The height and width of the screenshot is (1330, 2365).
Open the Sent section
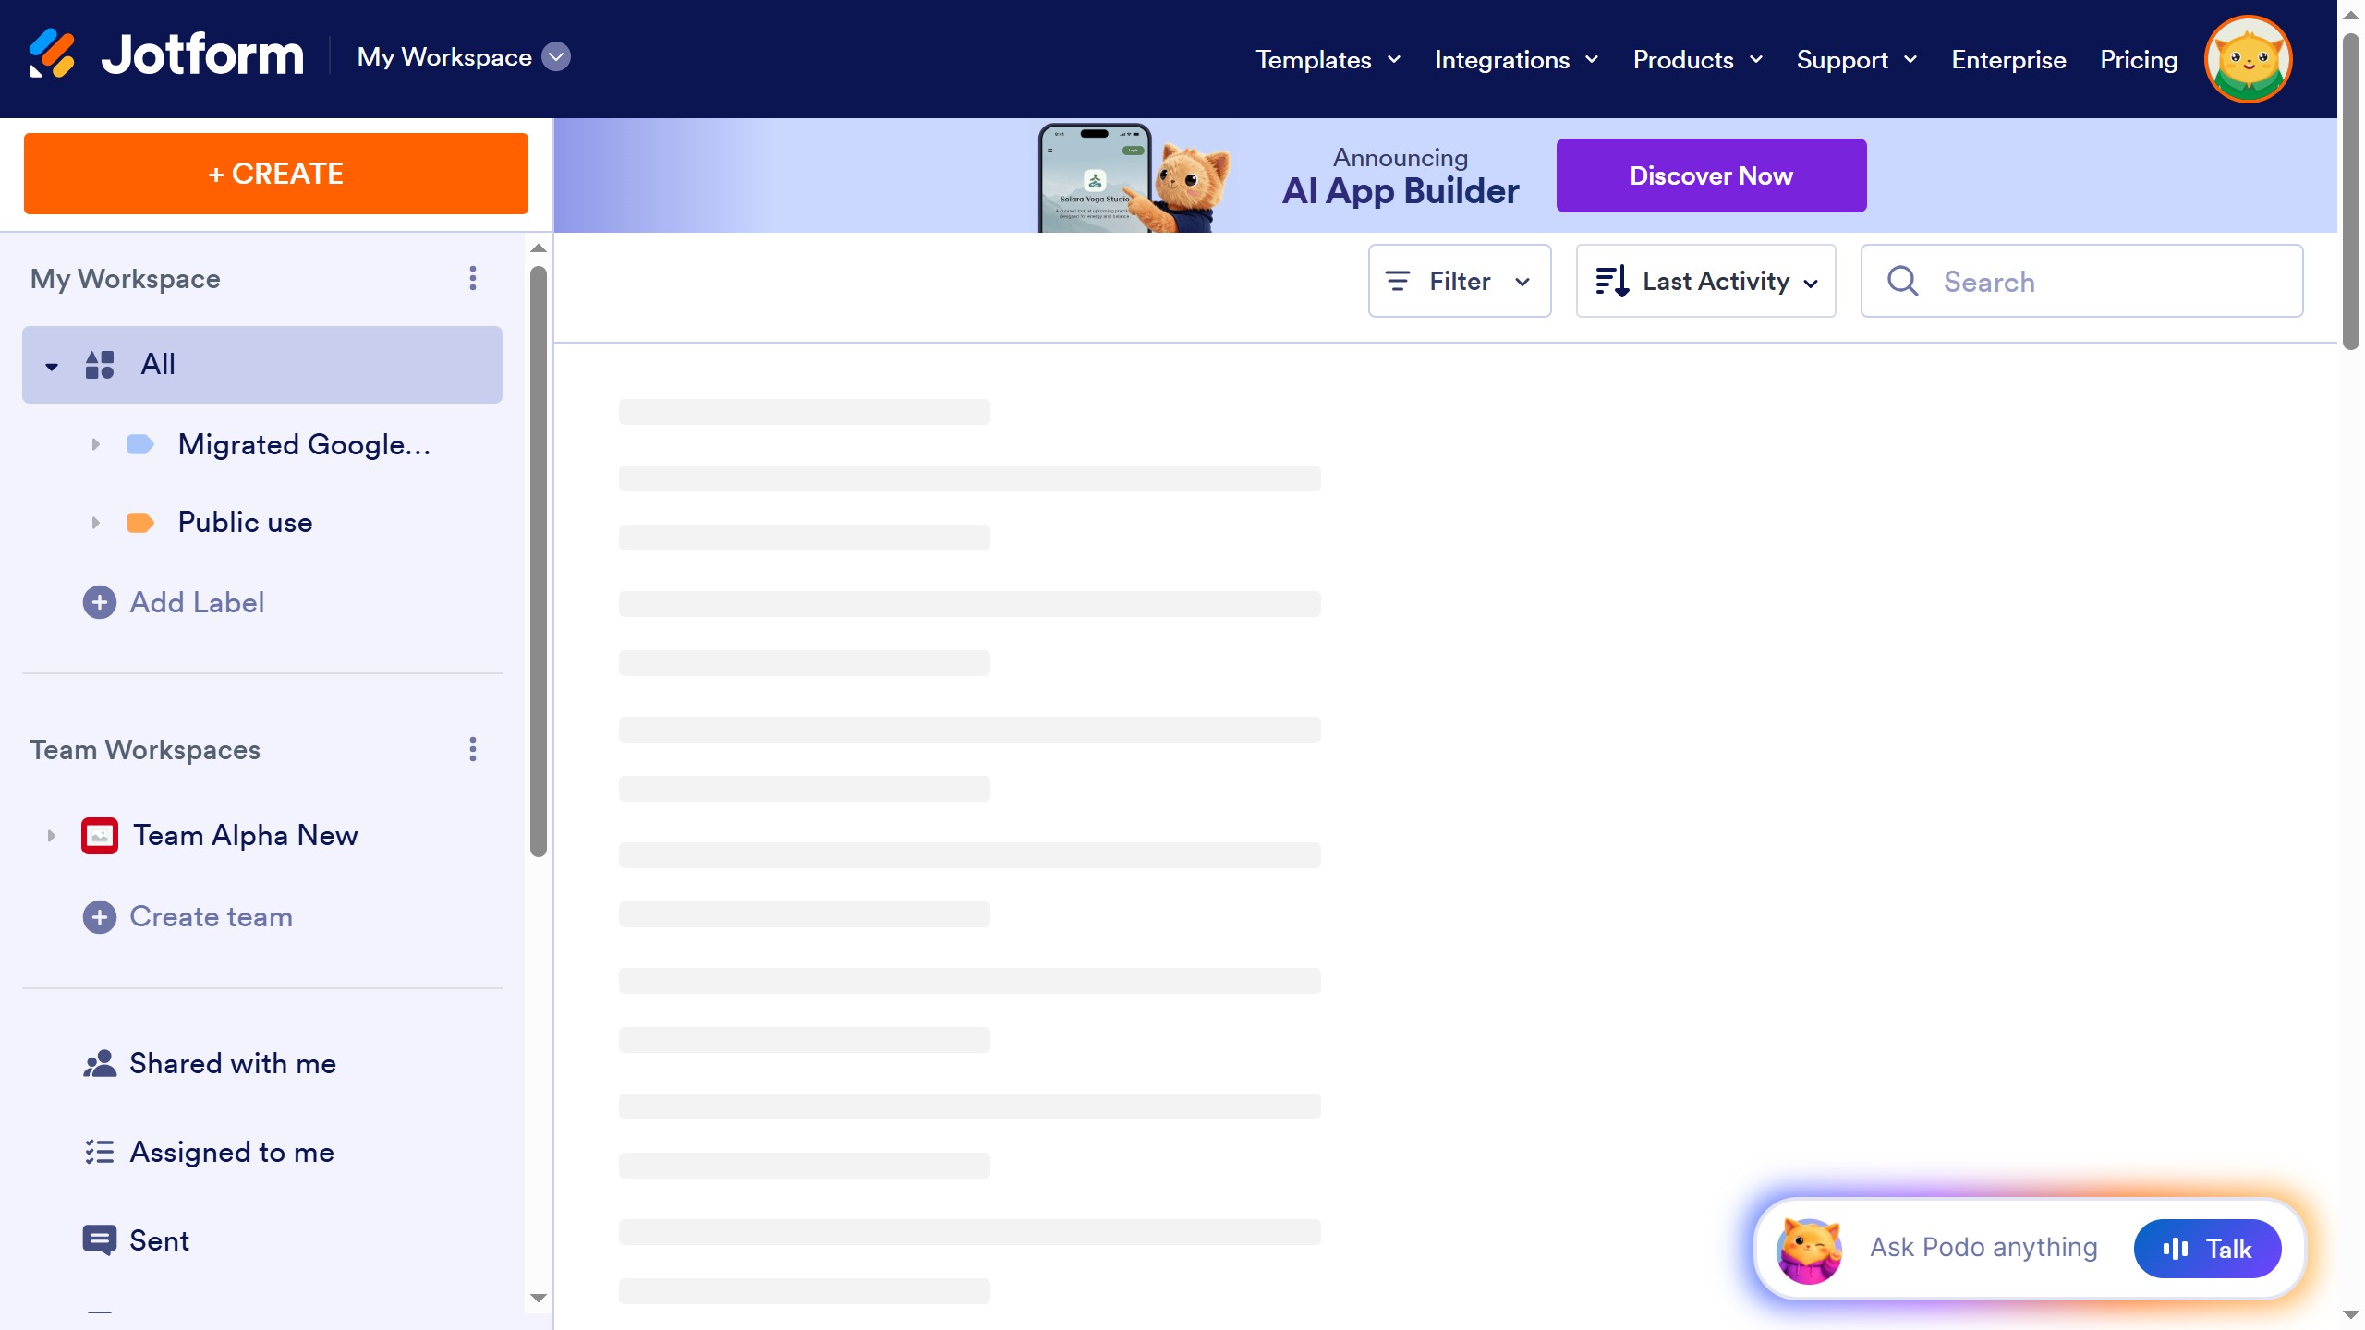pos(159,1241)
